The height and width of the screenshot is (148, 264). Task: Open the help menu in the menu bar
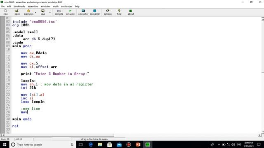(x=77, y=7)
